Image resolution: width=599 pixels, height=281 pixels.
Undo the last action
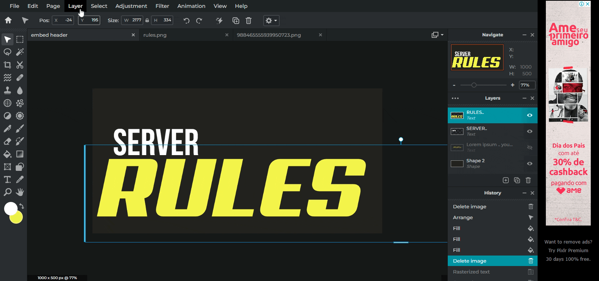[186, 21]
